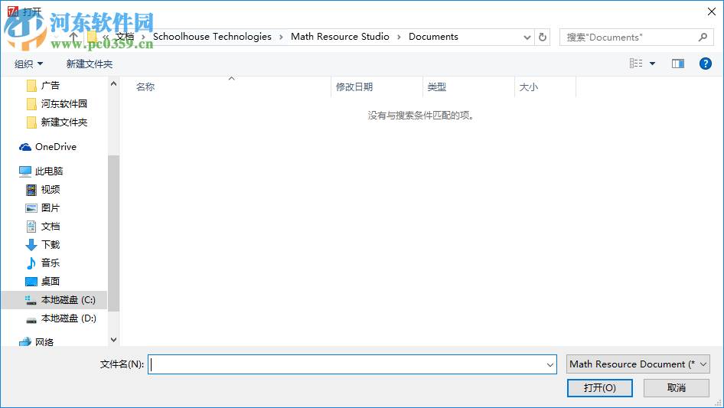Screen dimensions: 724x408
Task: Click the refresh button beside address bar
Action: (543, 37)
